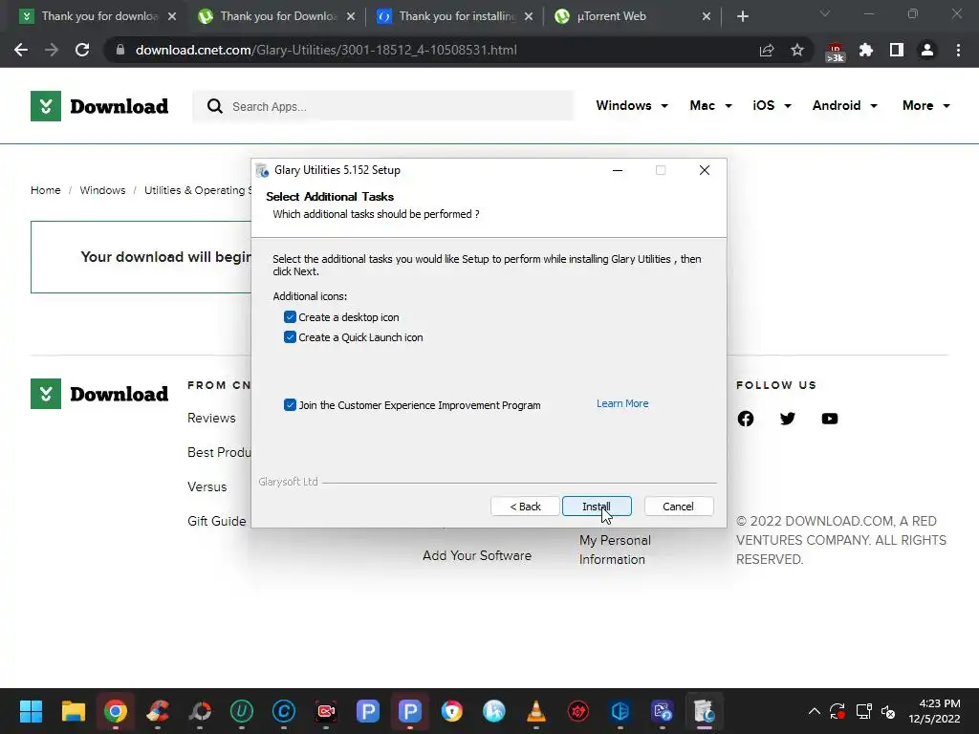This screenshot has height=734, width=979.
Task: Expand the More dropdown menu
Action: tap(925, 105)
